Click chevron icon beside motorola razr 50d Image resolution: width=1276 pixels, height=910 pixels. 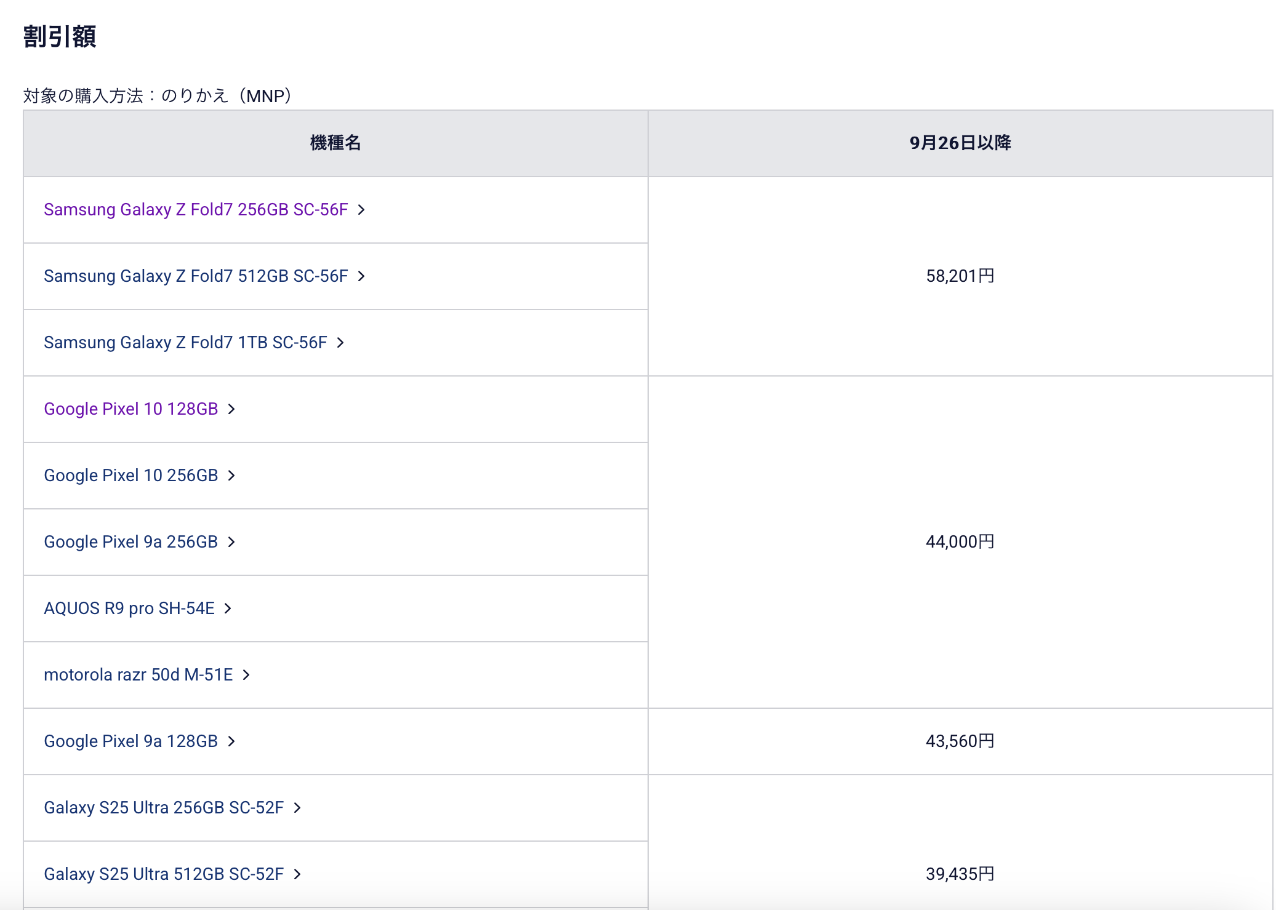pyautogui.click(x=246, y=675)
